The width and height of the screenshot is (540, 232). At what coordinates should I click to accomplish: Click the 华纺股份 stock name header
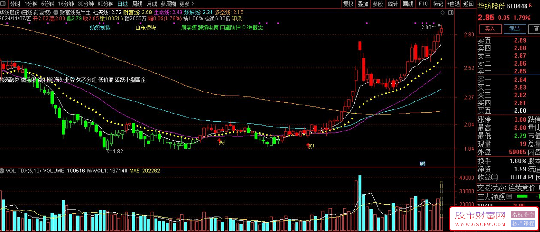[492, 6]
